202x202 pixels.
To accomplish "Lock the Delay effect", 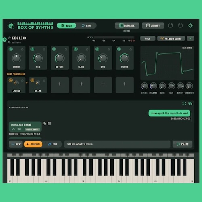I will [x=44, y=80].
